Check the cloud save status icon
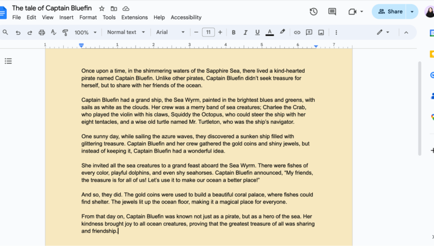The width and height of the screenshot is (434, 246). tap(126, 8)
